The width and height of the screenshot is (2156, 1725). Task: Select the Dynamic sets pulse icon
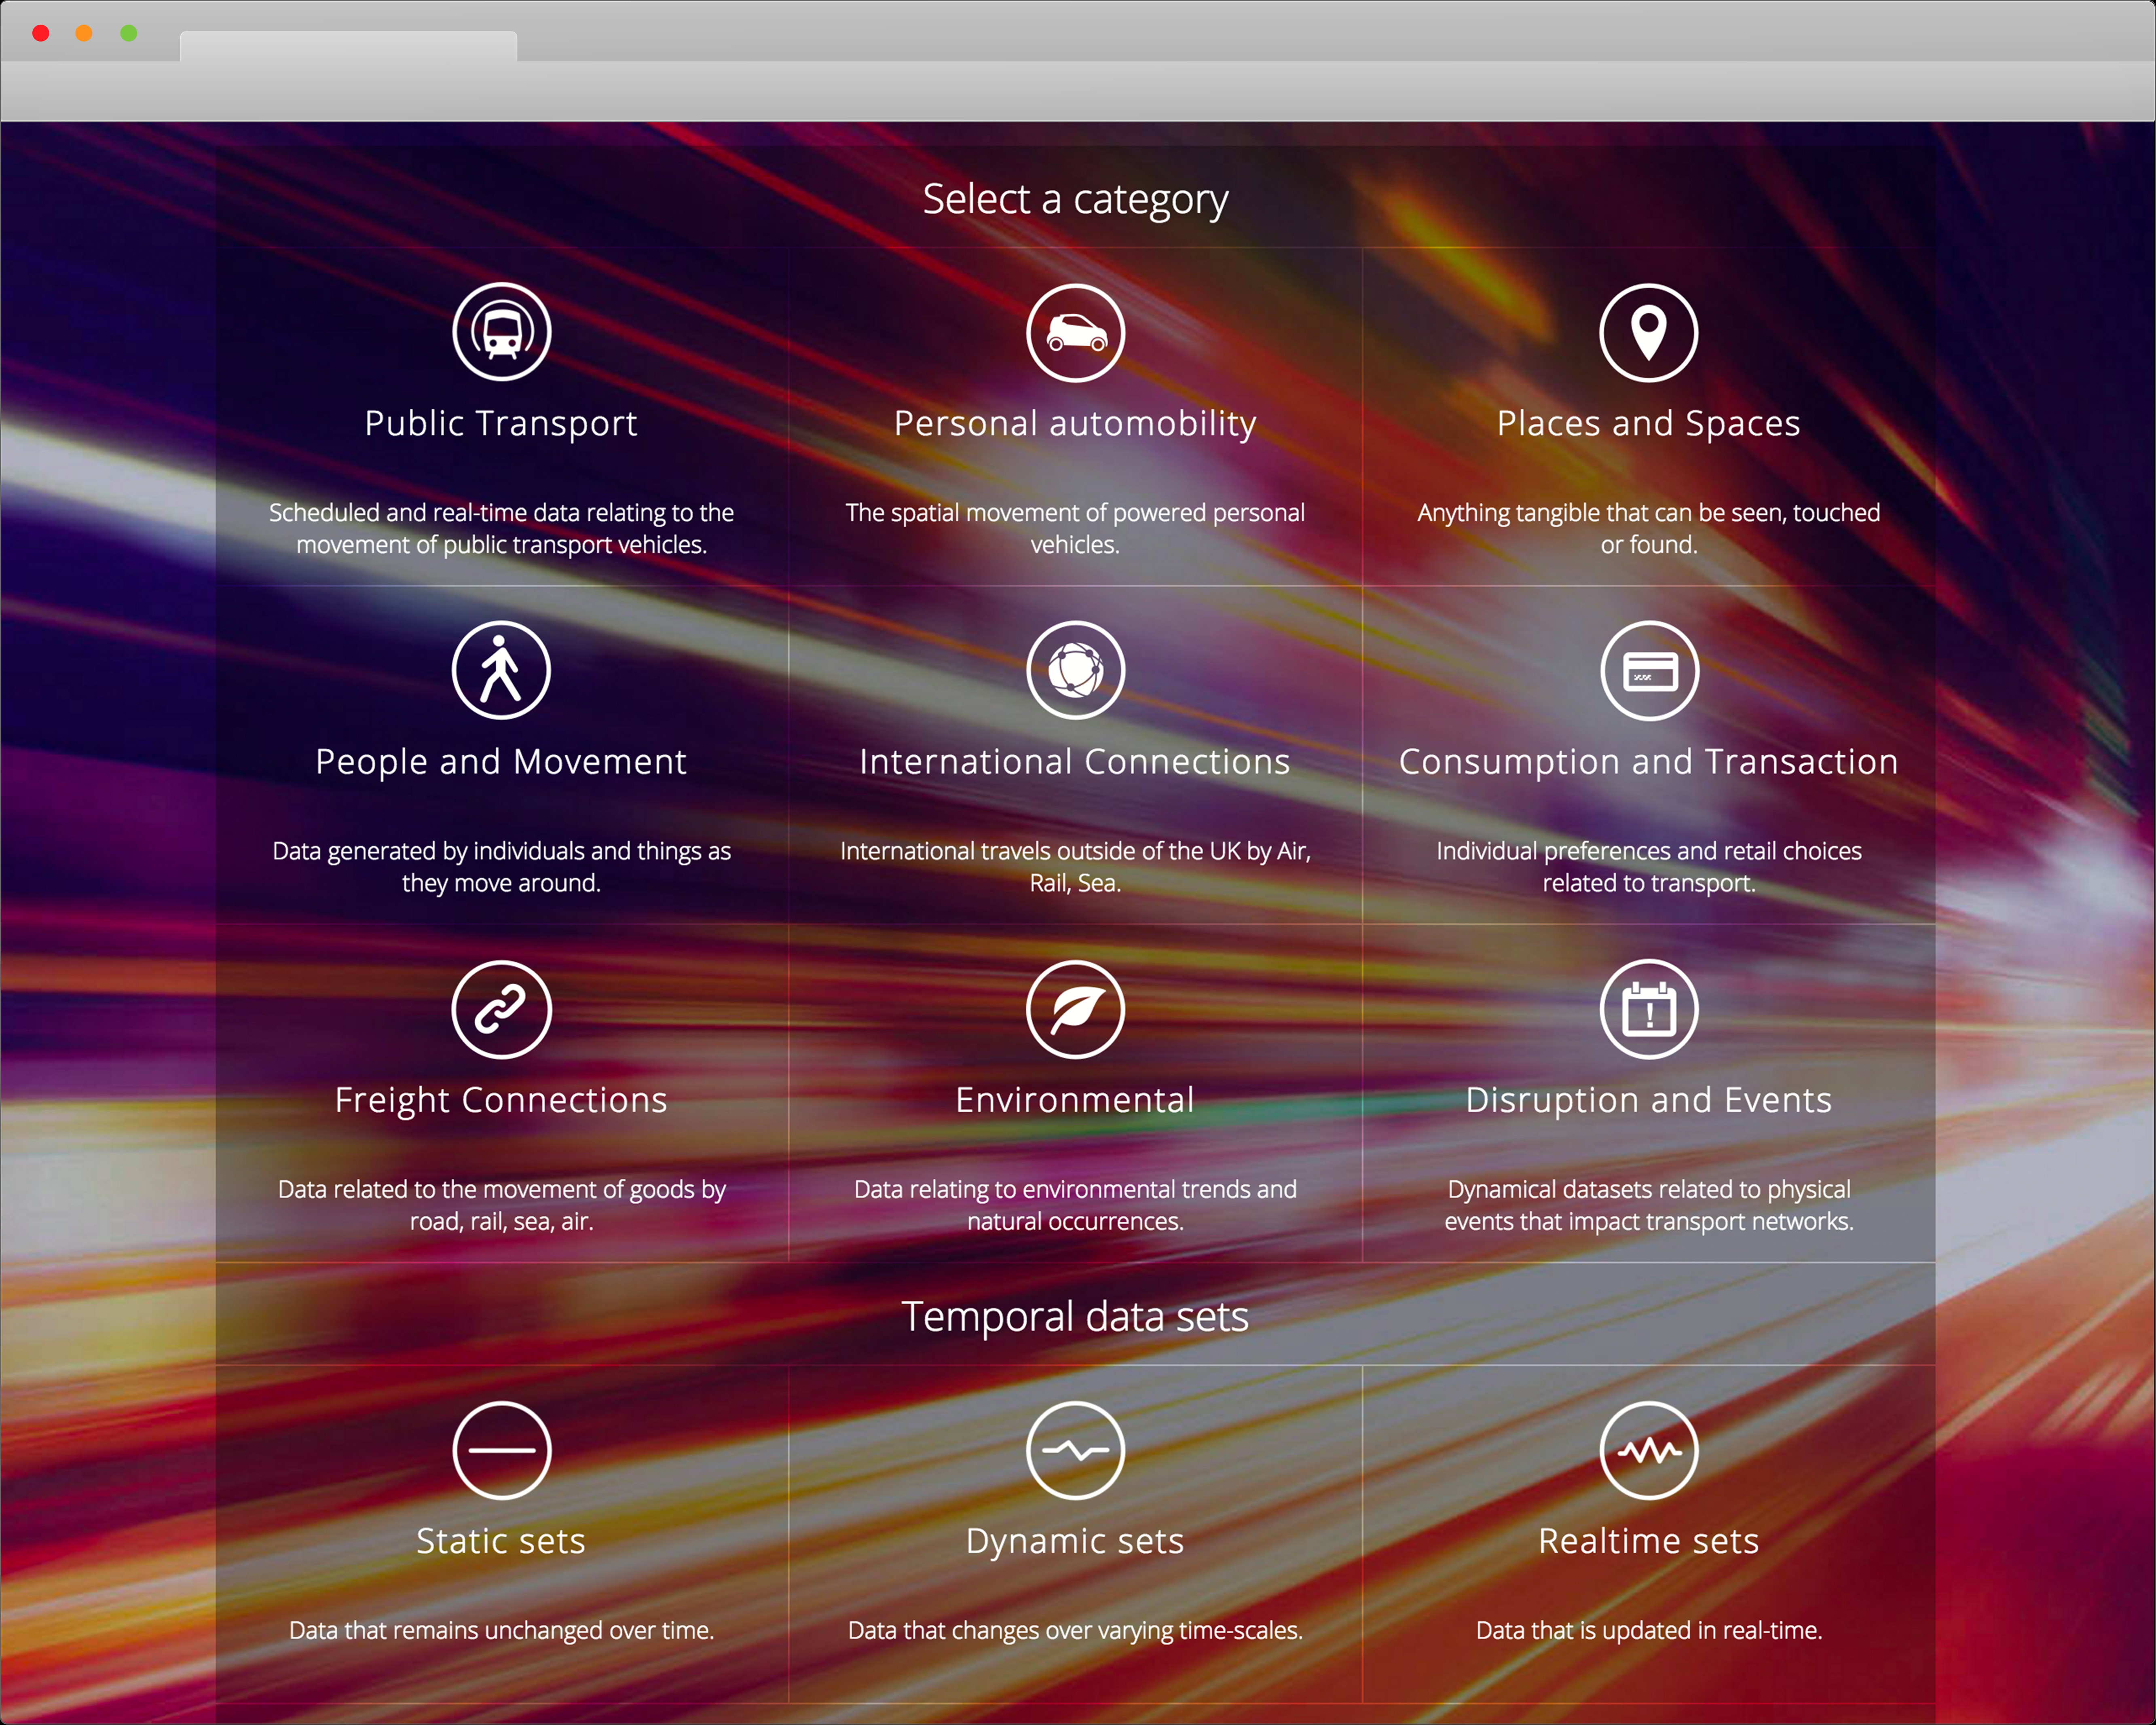1075,1450
